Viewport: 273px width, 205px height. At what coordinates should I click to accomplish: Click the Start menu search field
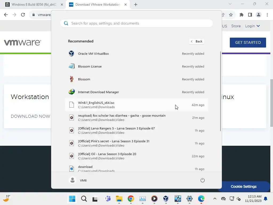pos(136,23)
